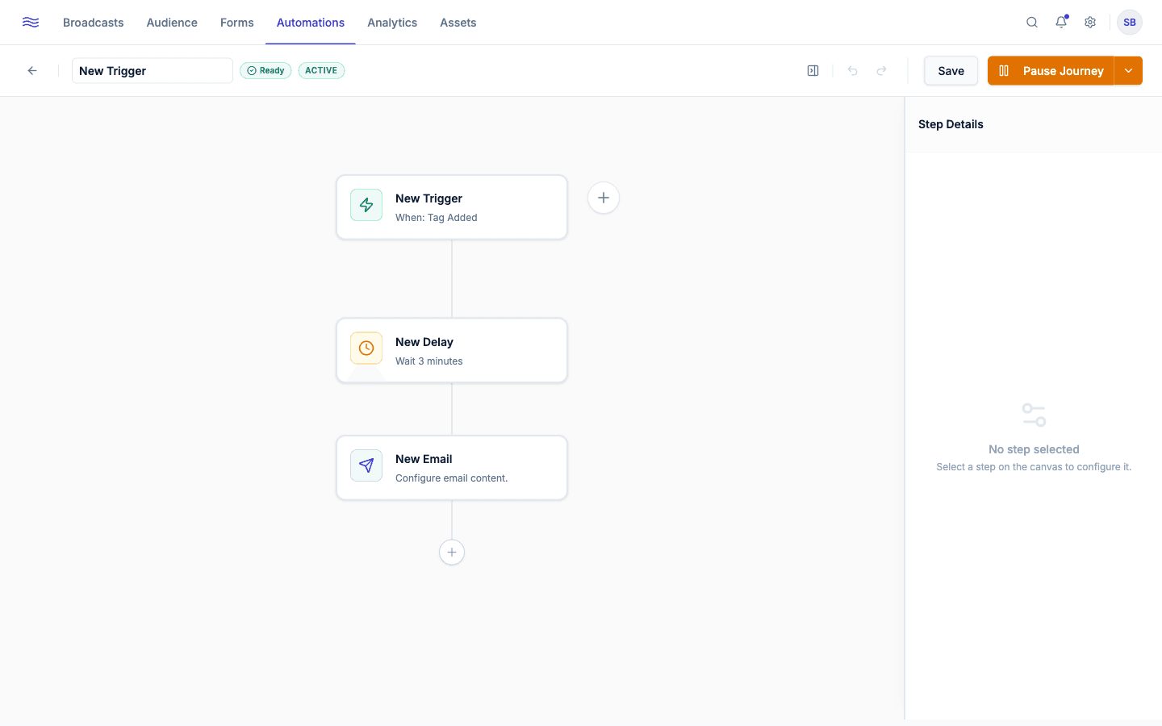Add a trigger with the plus beside New Trigger
1162x726 pixels.
click(604, 198)
